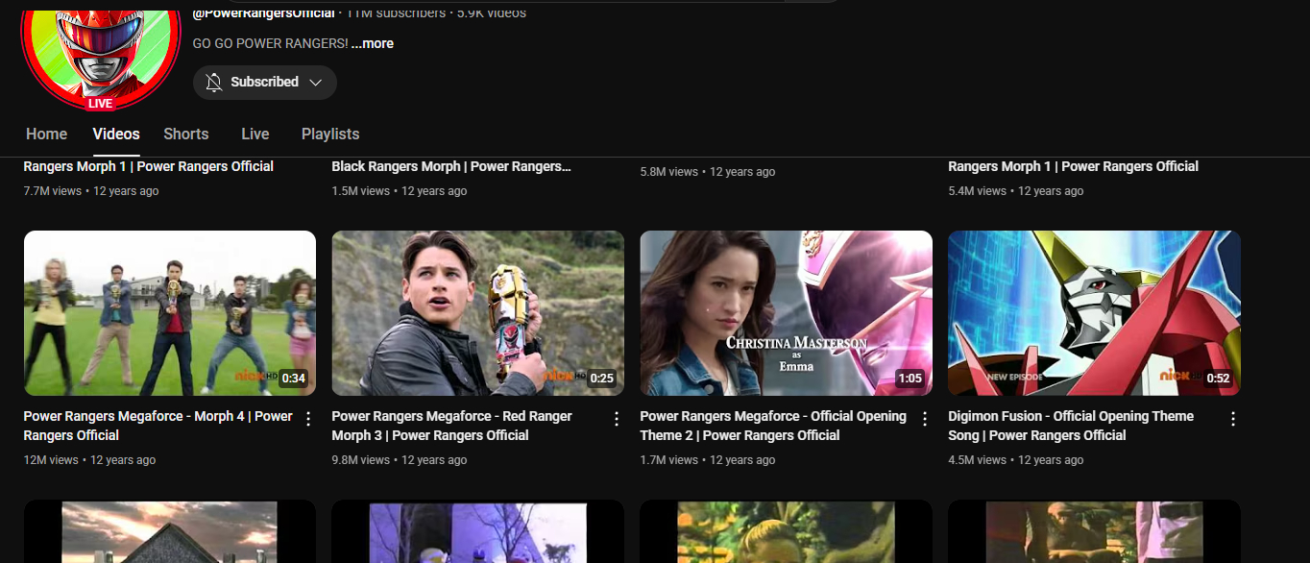Expand the Subscribed dropdown chevron
The height and width of the screenshot is (563, 1310).
click(315, 83)
